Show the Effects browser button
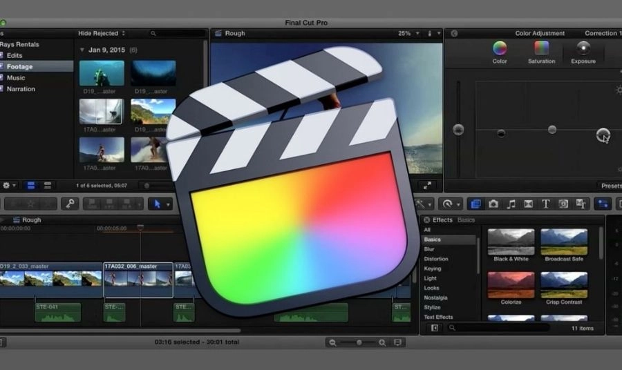 475,204
